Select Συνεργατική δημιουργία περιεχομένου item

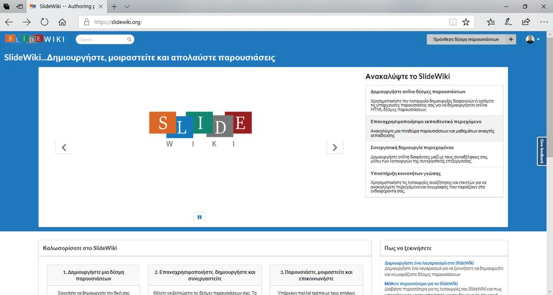(435, 154)
